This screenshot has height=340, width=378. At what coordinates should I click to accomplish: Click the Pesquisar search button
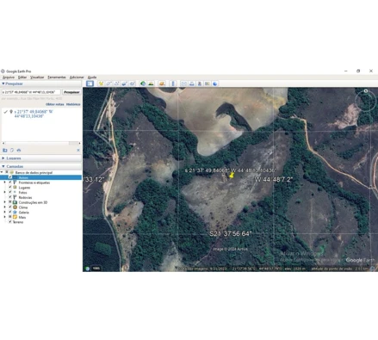pyautogui.click(x=71, y=92)
